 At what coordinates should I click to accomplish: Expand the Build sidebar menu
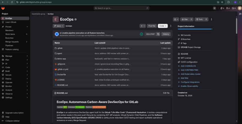pos(15,71)
